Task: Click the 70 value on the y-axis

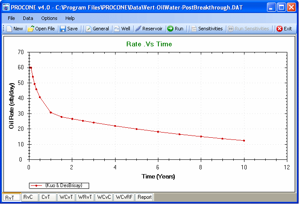Action: click(x=21, y=52)
